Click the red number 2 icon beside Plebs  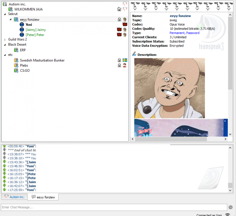tap(125, 65)
